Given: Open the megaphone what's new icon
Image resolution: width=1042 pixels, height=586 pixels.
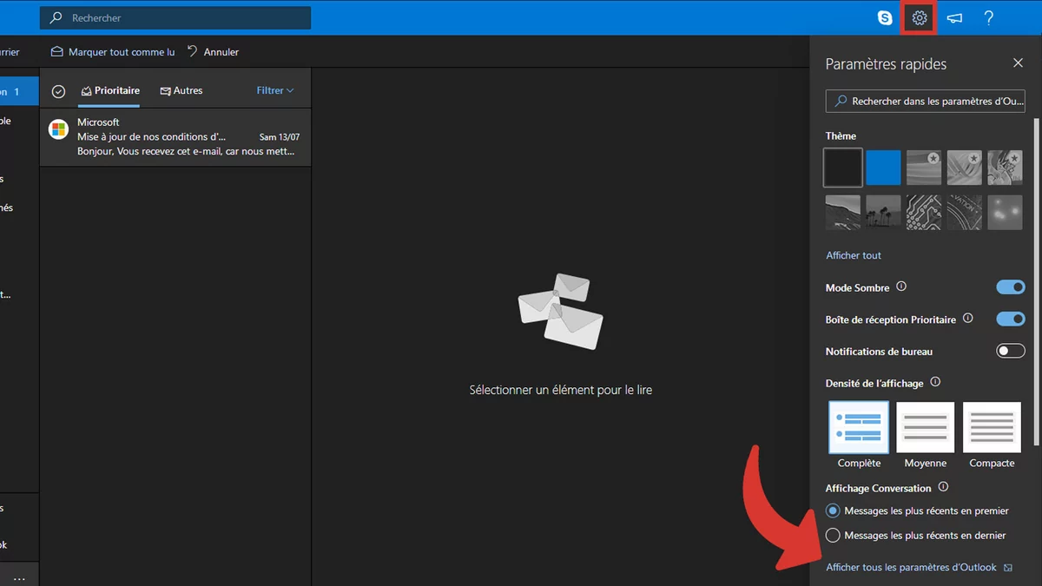Looking at the screenshot, I should click(954, 17).
